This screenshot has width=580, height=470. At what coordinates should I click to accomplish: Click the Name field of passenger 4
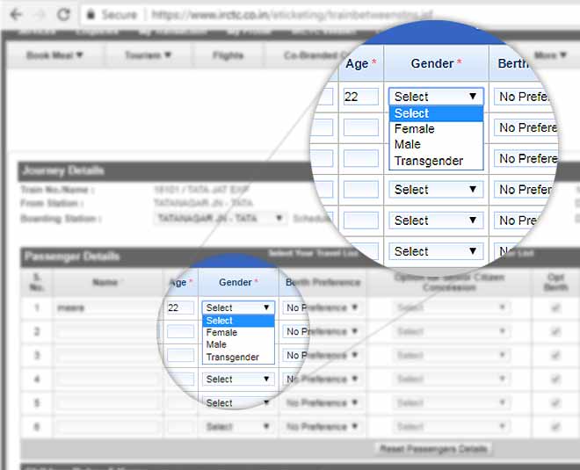tap(107, 379)
